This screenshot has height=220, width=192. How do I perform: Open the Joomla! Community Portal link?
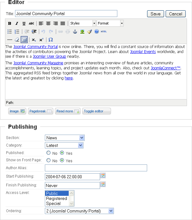[35, 46]
